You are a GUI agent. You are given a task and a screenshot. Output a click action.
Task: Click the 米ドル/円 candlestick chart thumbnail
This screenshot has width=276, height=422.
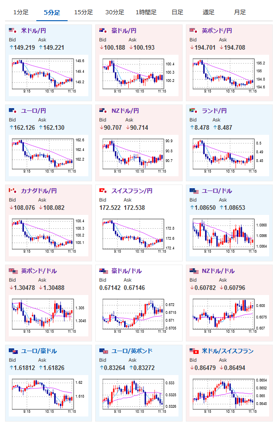click(48, 75)
